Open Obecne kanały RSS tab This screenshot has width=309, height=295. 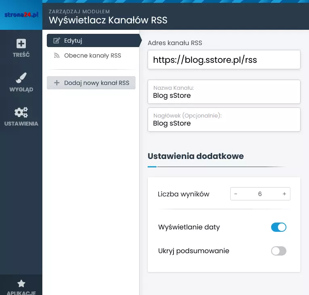point(91,56)
